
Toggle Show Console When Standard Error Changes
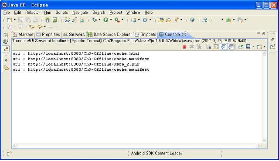tap(231, 47)
